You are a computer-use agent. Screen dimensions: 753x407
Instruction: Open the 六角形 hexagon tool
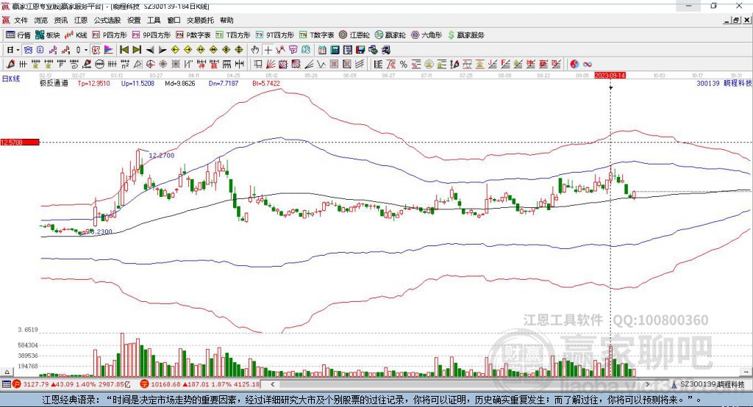tap(427, 35)
